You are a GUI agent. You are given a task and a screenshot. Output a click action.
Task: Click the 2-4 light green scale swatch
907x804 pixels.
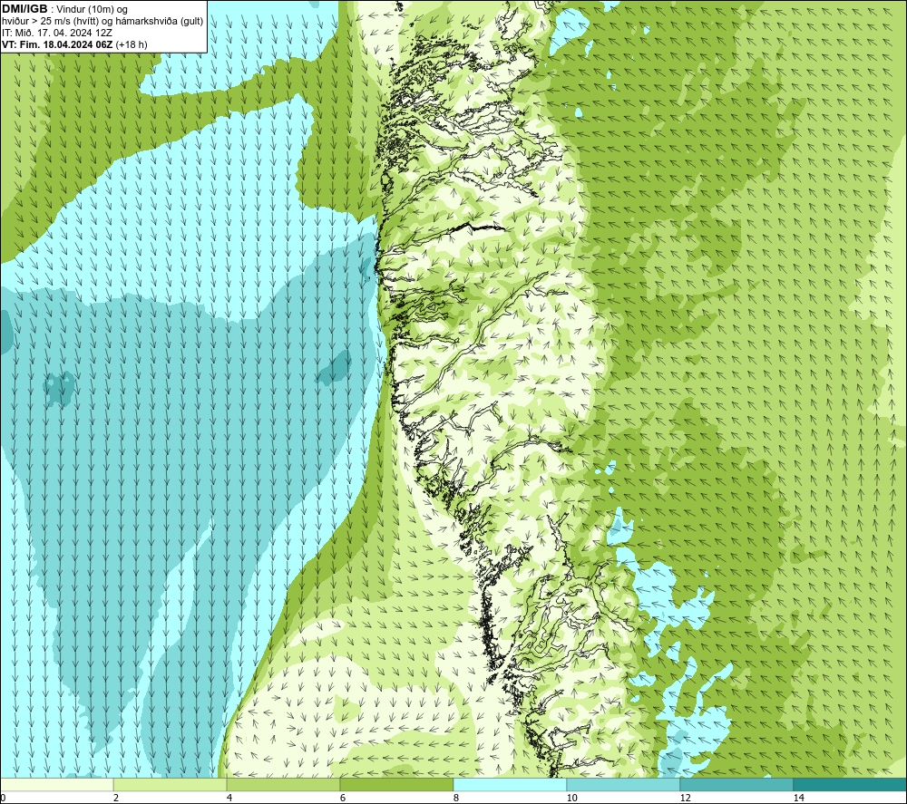click(x=171, y=784)
